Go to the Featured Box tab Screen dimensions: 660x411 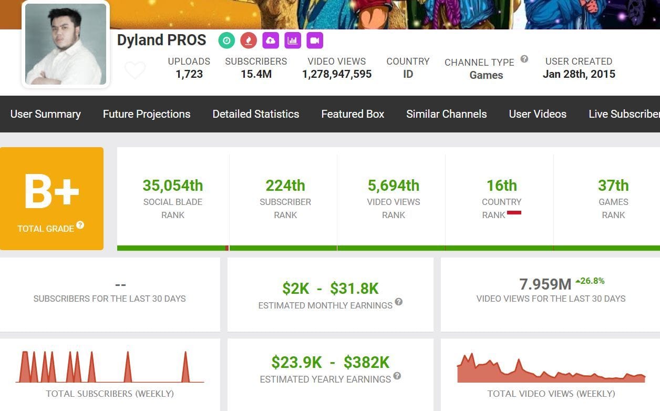[x=353, y=114]
